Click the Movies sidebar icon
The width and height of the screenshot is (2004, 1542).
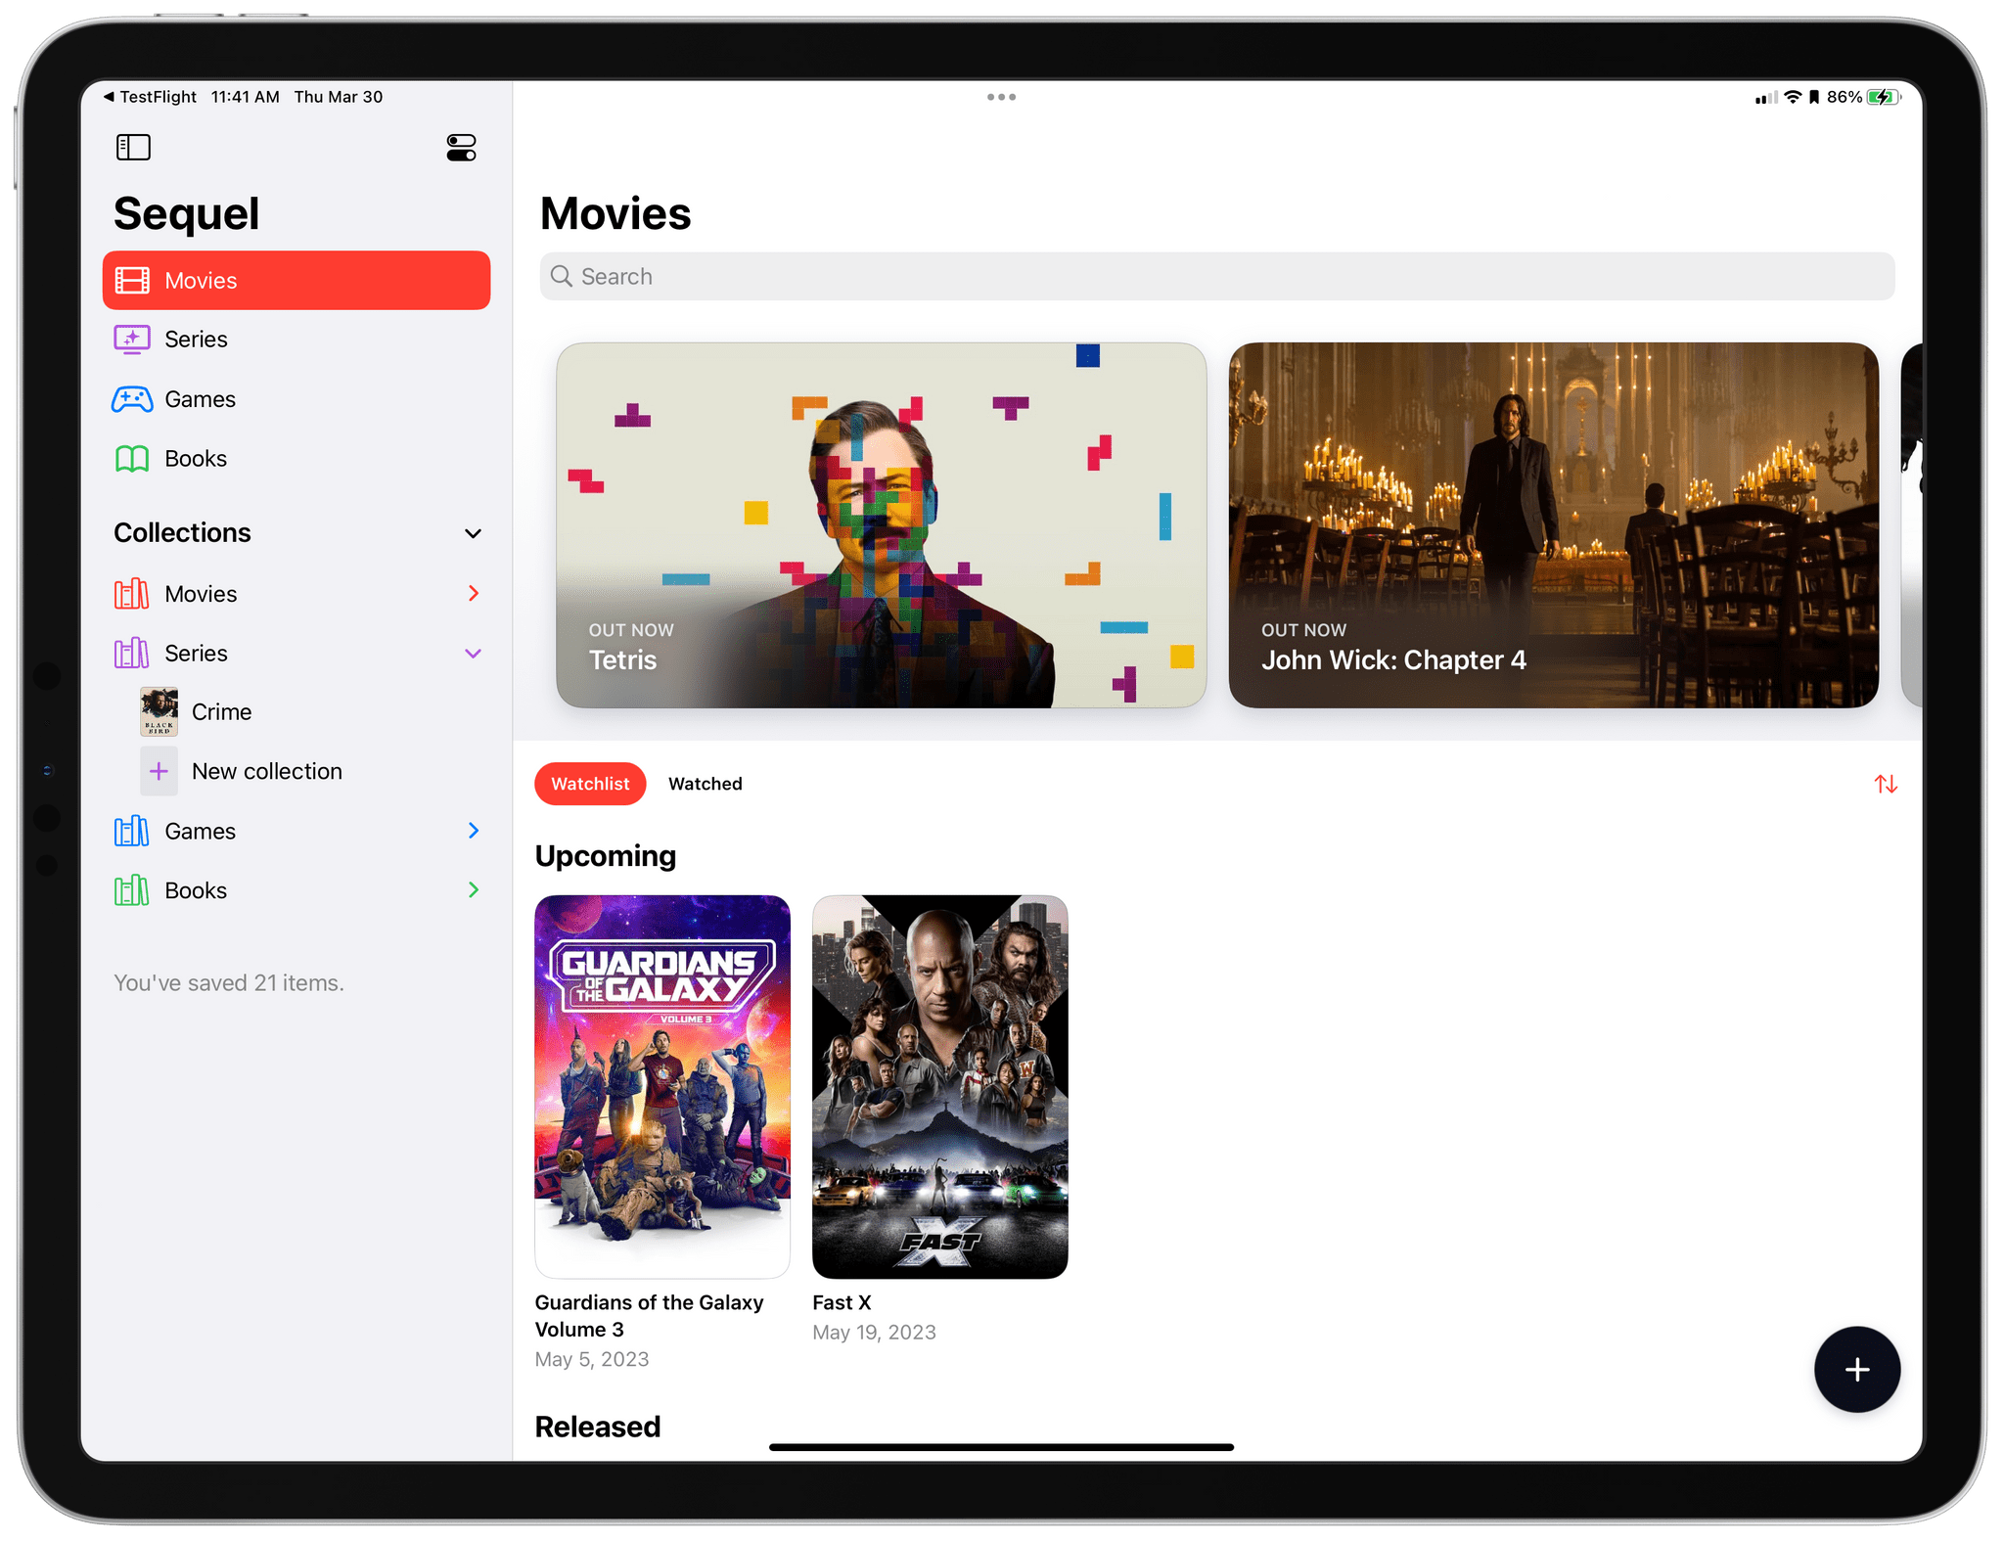pyautogui.click(x=133, y=279)
